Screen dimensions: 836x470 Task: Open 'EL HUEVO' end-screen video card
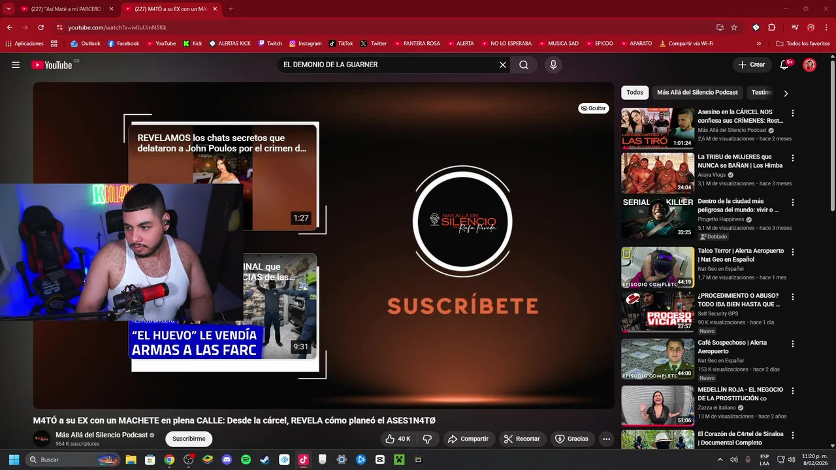coord(223,307)
